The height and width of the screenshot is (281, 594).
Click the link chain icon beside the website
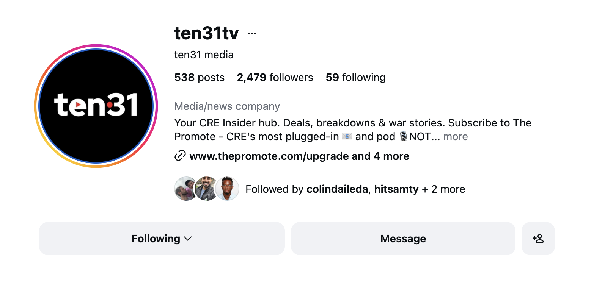pos(179,155)
